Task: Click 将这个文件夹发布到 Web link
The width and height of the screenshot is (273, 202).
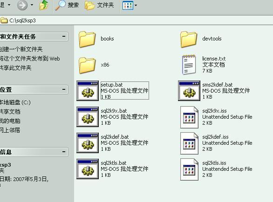Action: pyautogui.click(x=30, y=59)
